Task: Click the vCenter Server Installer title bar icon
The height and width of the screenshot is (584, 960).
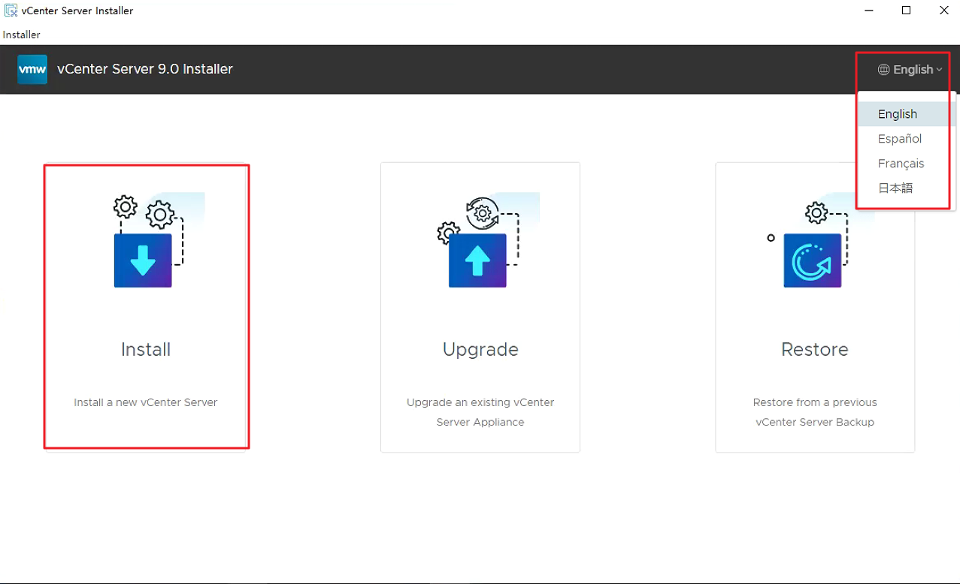Action: [11, 11]
